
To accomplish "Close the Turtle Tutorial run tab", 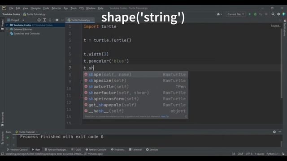I will 37,132.
